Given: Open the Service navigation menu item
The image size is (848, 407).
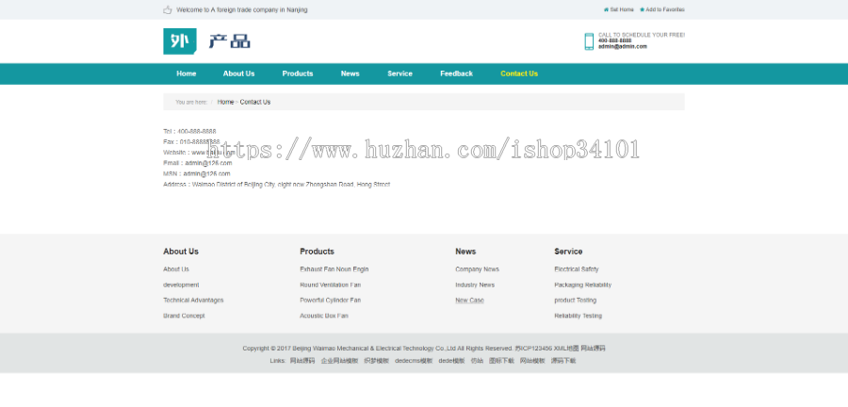Looking at the screenshot, I should pos(400,73).
